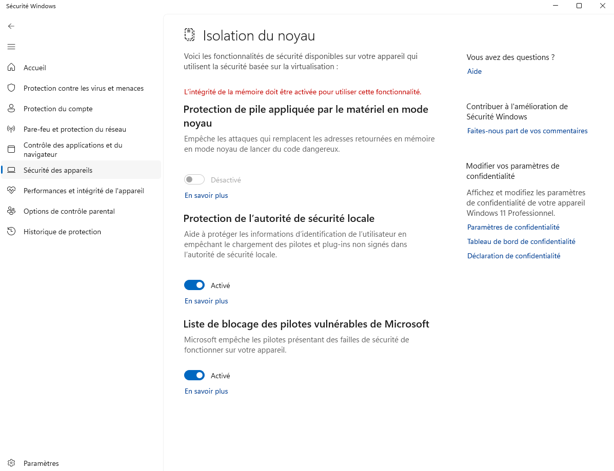Click the Pare-feu network antenna icon
Screen dimensions: 614x471
[x=11, y=129]
